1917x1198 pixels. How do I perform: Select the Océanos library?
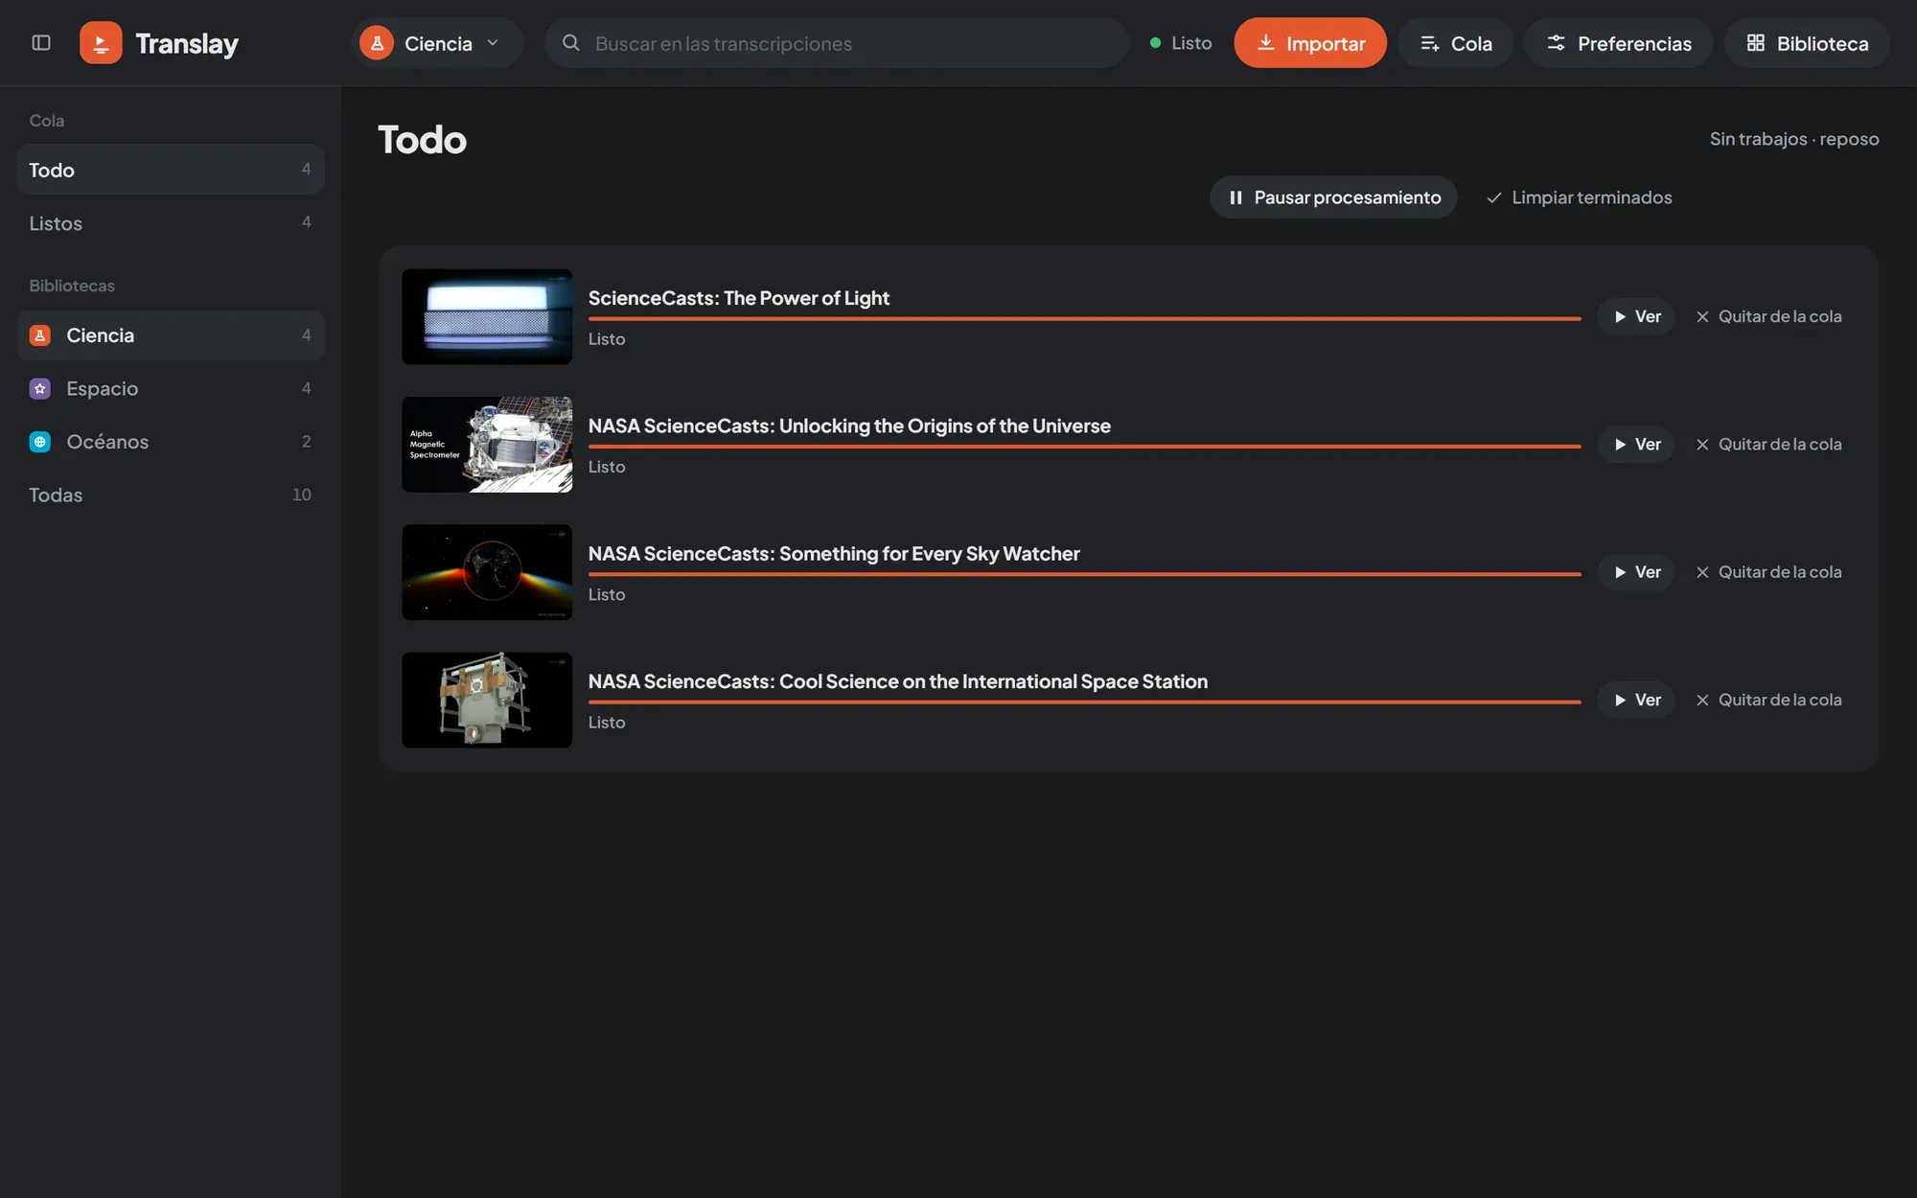(x=171, y=442)
